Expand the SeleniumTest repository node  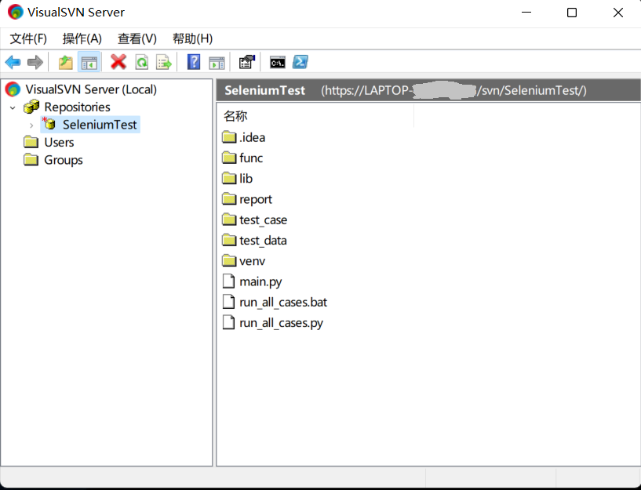coord(31,125)
